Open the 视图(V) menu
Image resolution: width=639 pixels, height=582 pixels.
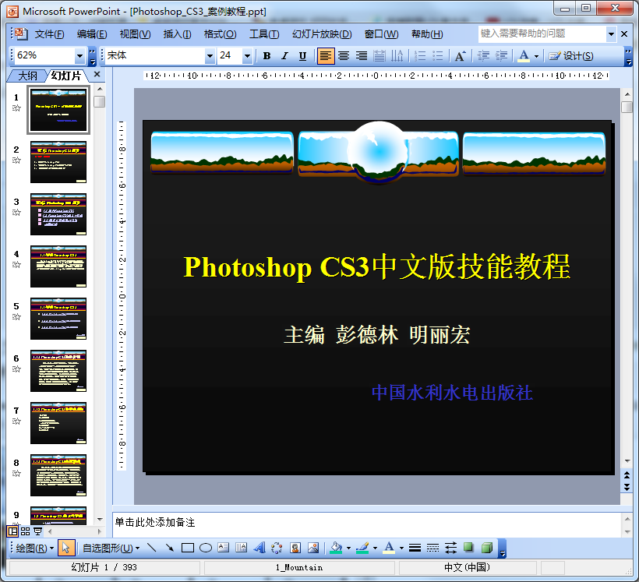135,34
